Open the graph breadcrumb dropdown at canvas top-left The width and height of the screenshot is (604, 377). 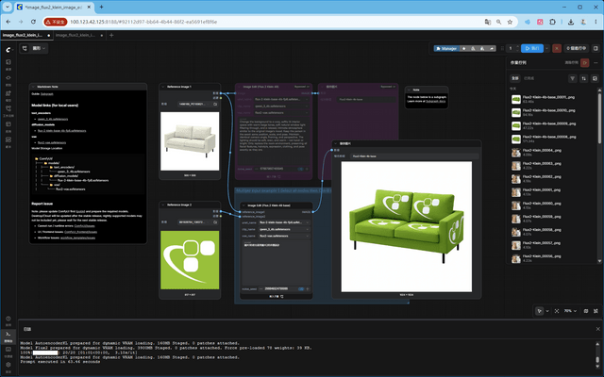(39, 48)
